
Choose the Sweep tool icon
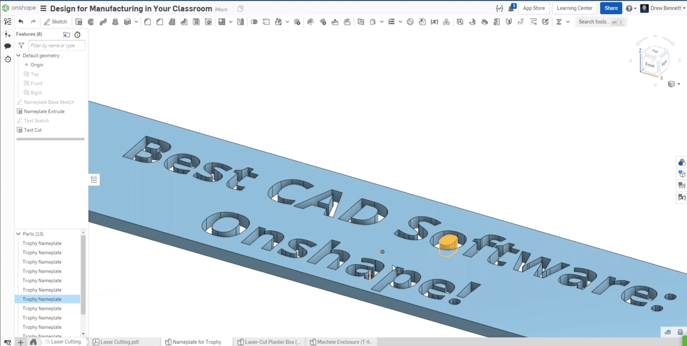click(103, 22)
